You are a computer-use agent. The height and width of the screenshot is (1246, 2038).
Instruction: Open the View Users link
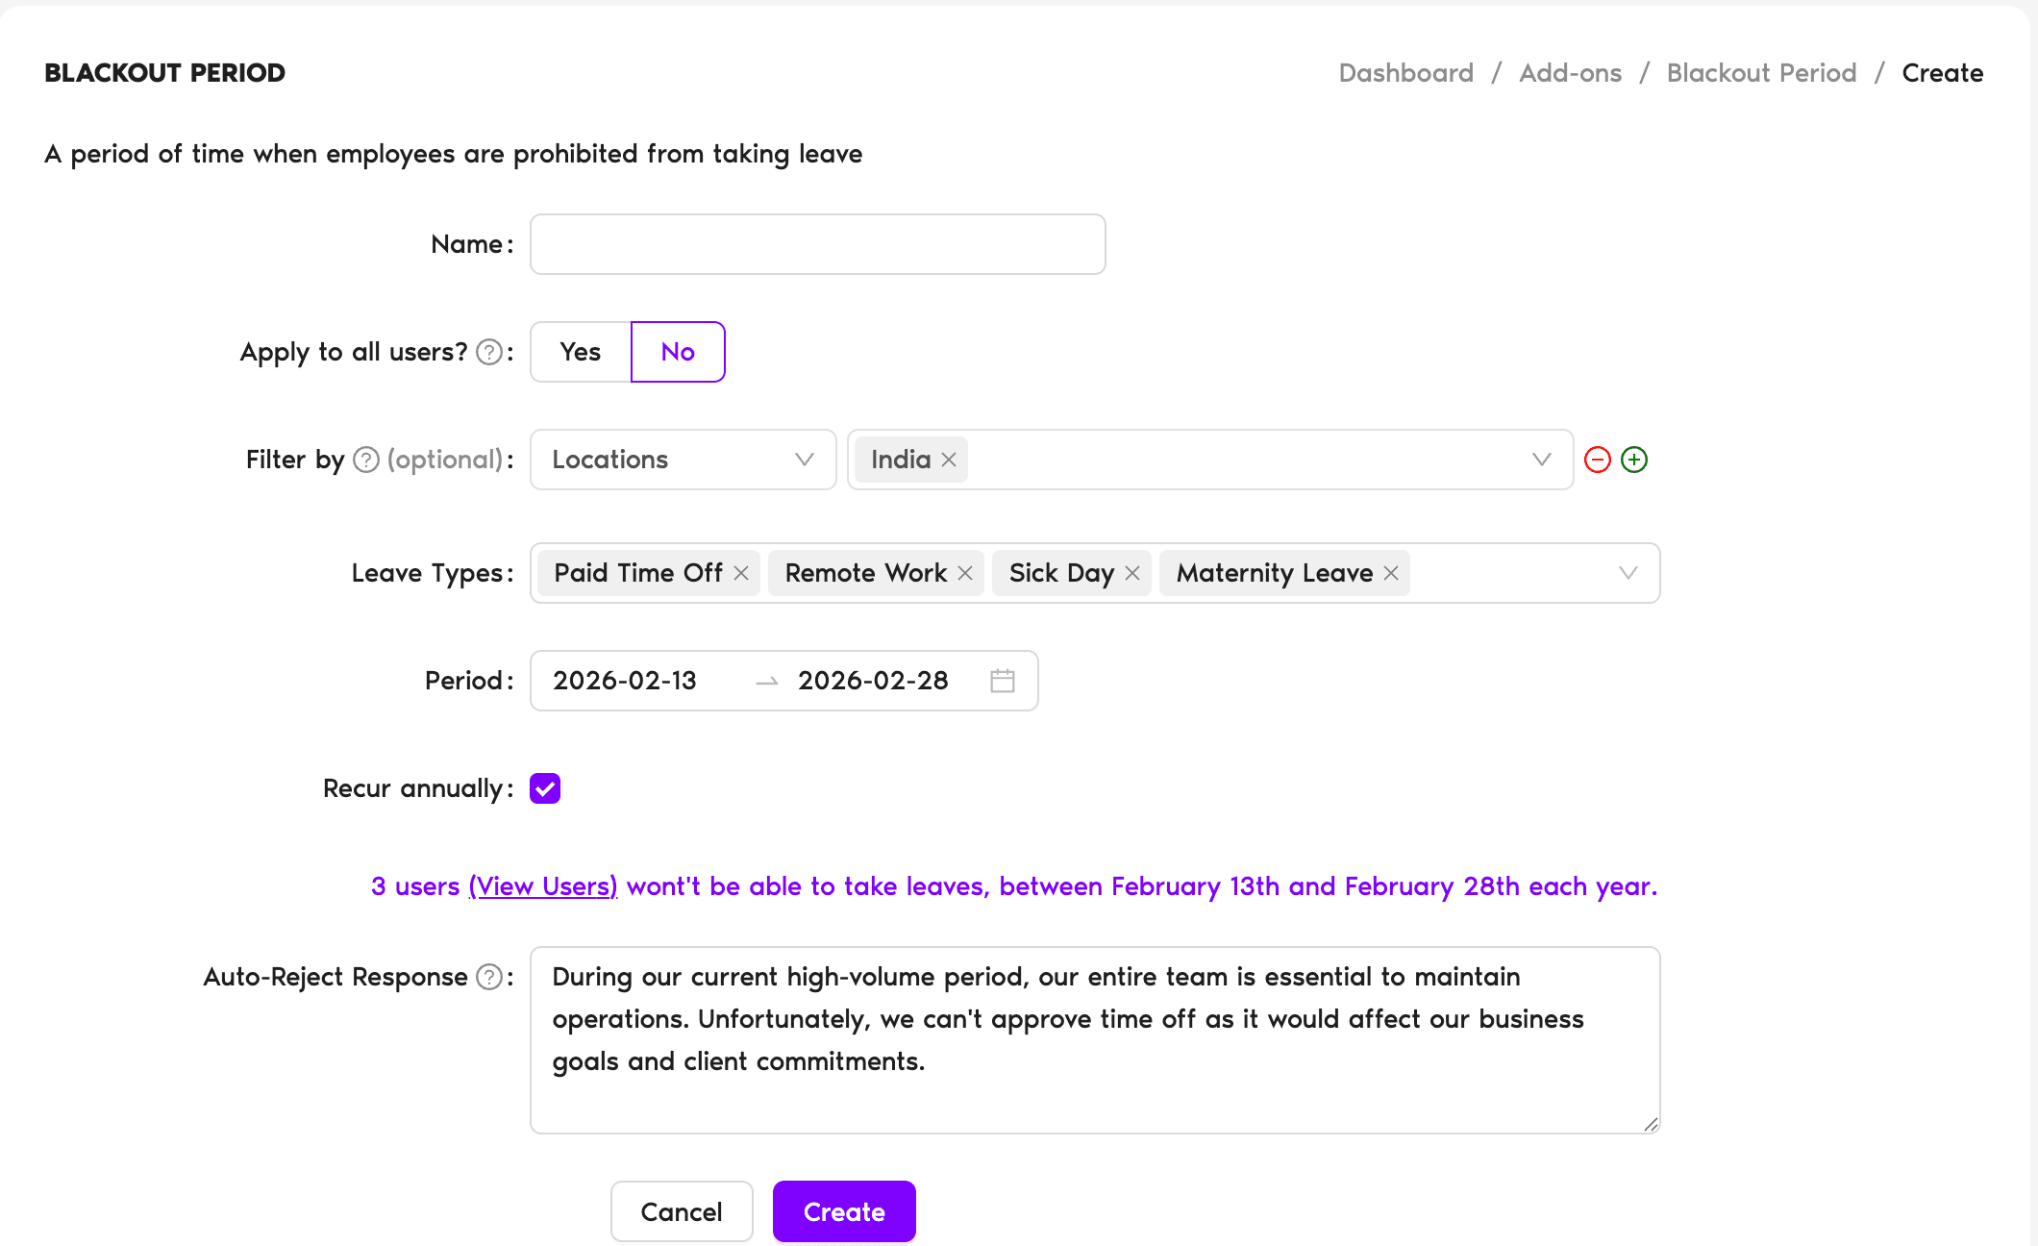(x=542, y=886)
